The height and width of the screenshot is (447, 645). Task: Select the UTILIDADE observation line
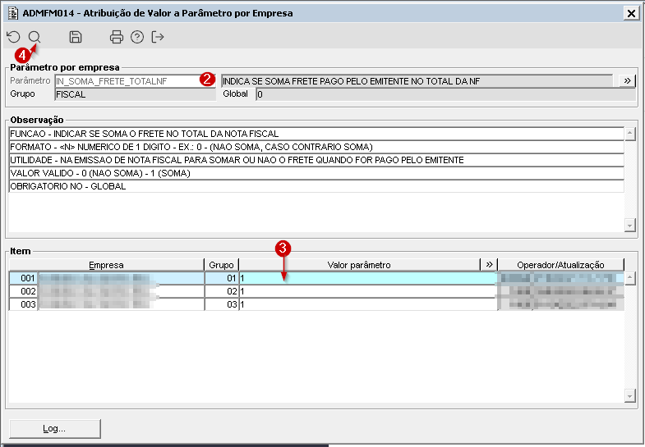[316, 160]
